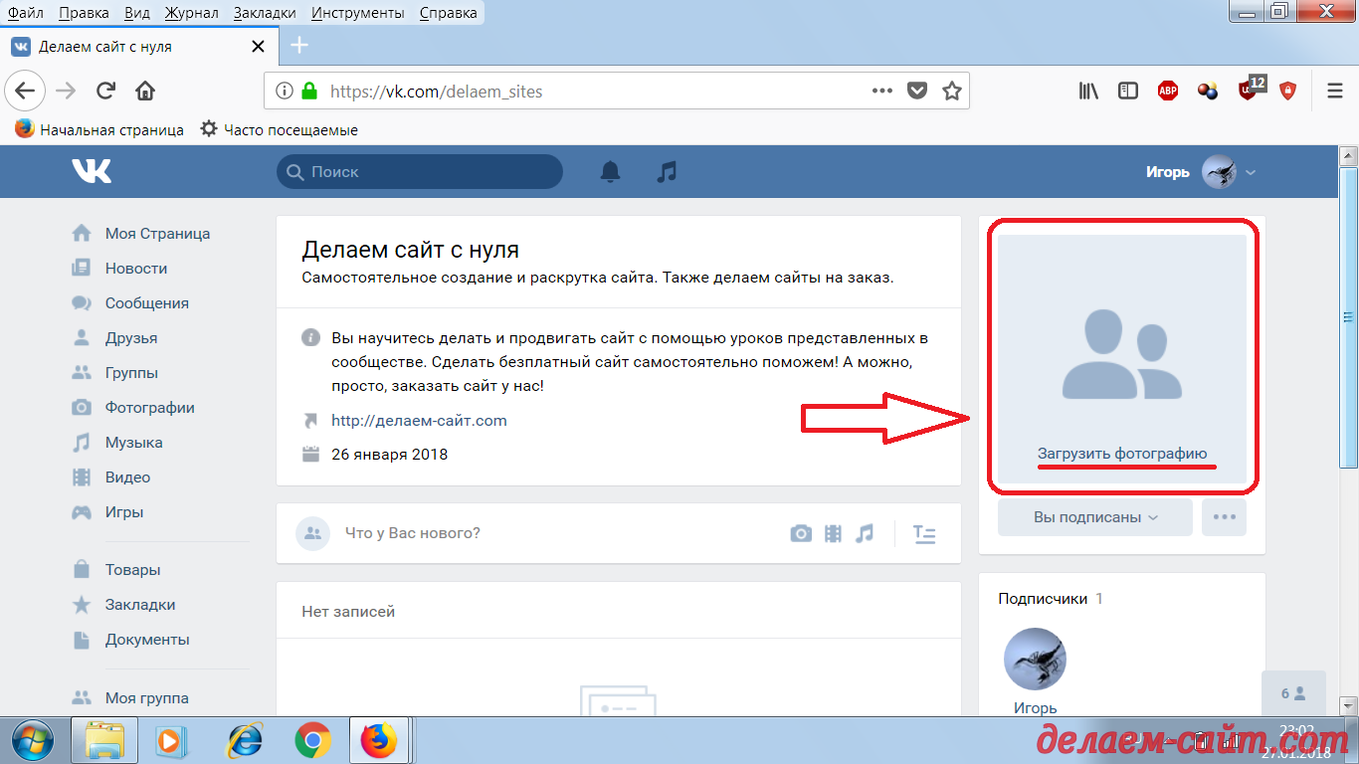Click the browser address bar URL
This screenshot has height=764, width=1359.
pyautogui.click(x=436, y=92)
